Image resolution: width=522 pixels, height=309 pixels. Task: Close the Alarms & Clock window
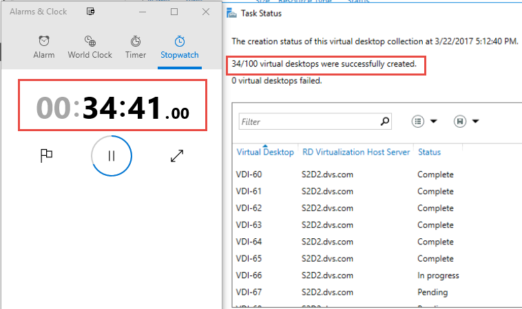(x=206, y=12)
